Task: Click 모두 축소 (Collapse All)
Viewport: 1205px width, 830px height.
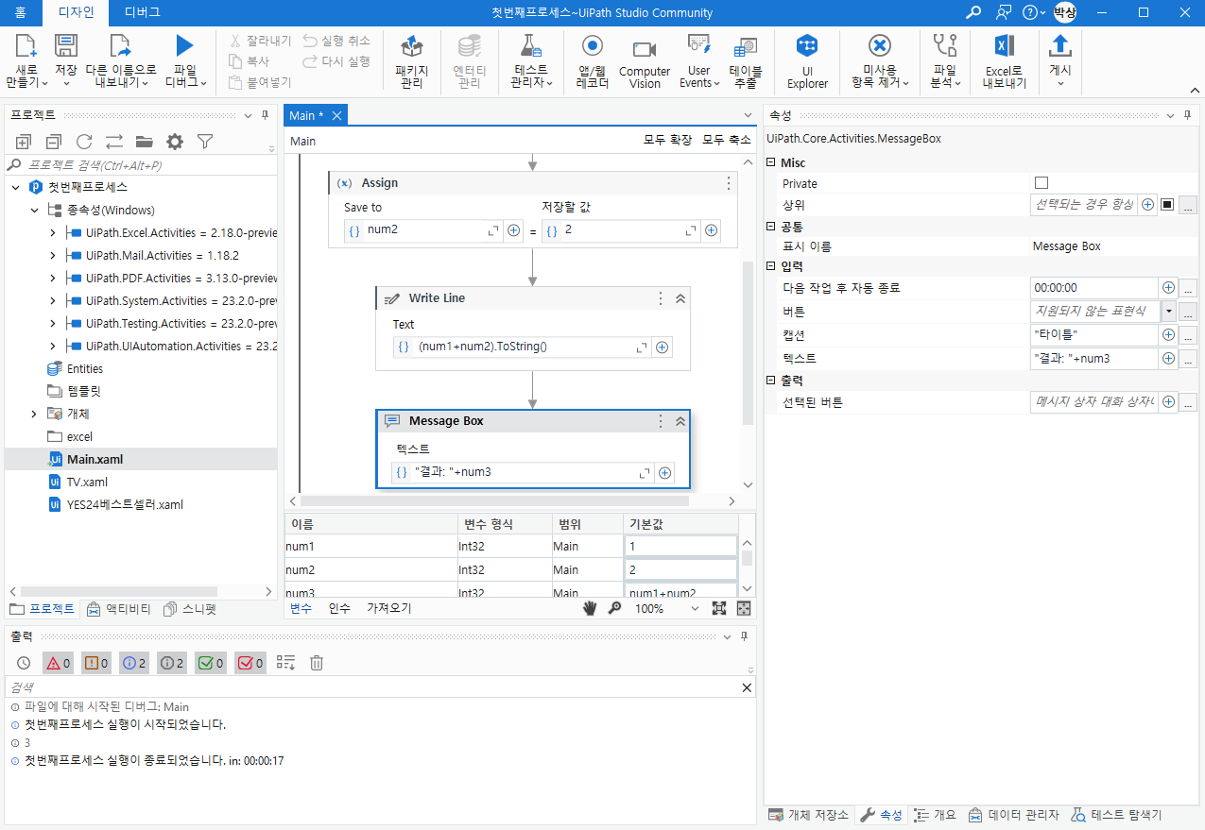Action: (726, 140)
